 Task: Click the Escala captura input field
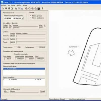pos(17,47)
